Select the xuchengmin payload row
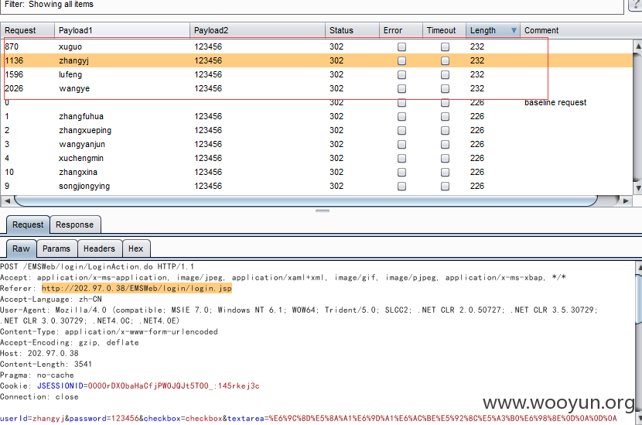The width and height of the screenshot is (642, 425). point(316,158)
